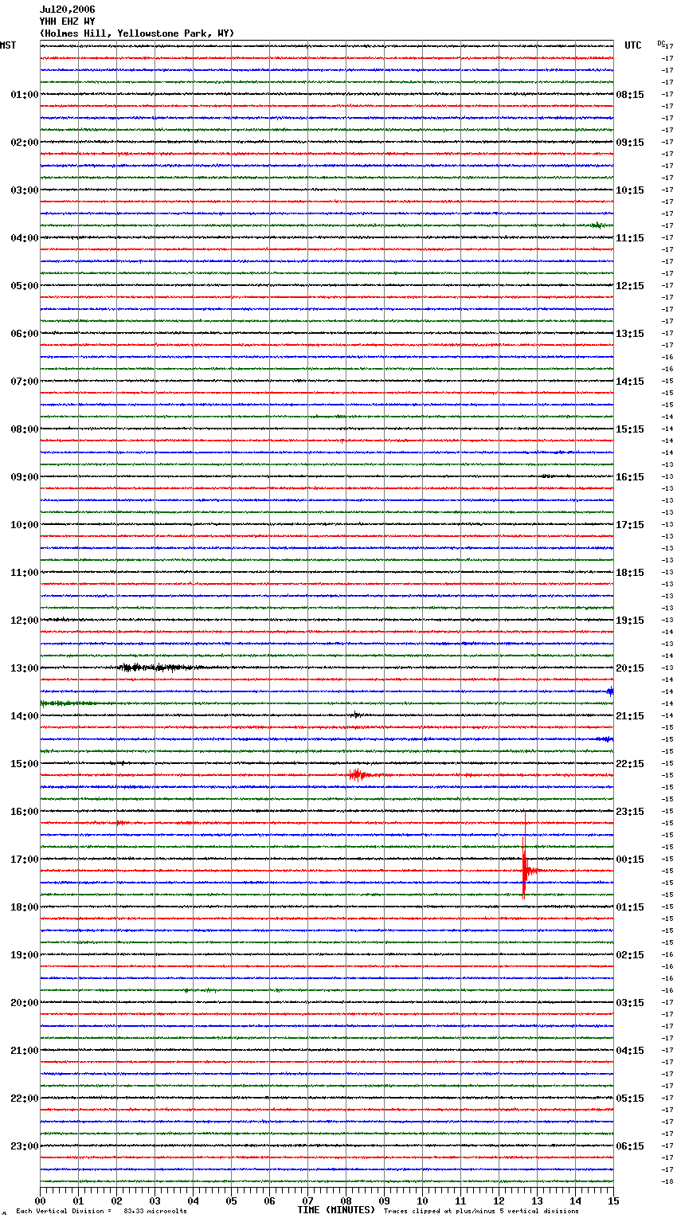This screenshot has width=677, height=1222.
Task: Select the '02:00' MST row label
Action: 25,143
